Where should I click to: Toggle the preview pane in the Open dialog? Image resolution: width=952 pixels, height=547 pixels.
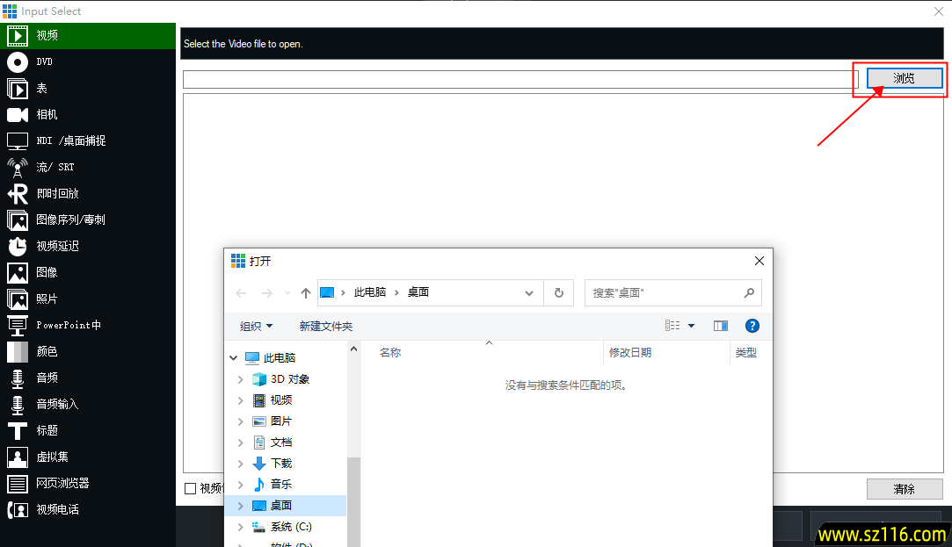point(720,325)
